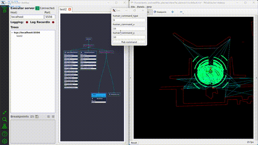Click the Pub command button

point(129,42)
